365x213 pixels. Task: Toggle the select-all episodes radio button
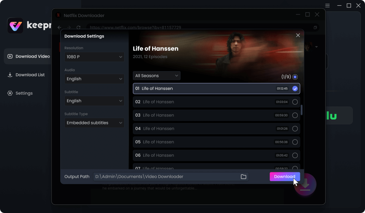295,77
